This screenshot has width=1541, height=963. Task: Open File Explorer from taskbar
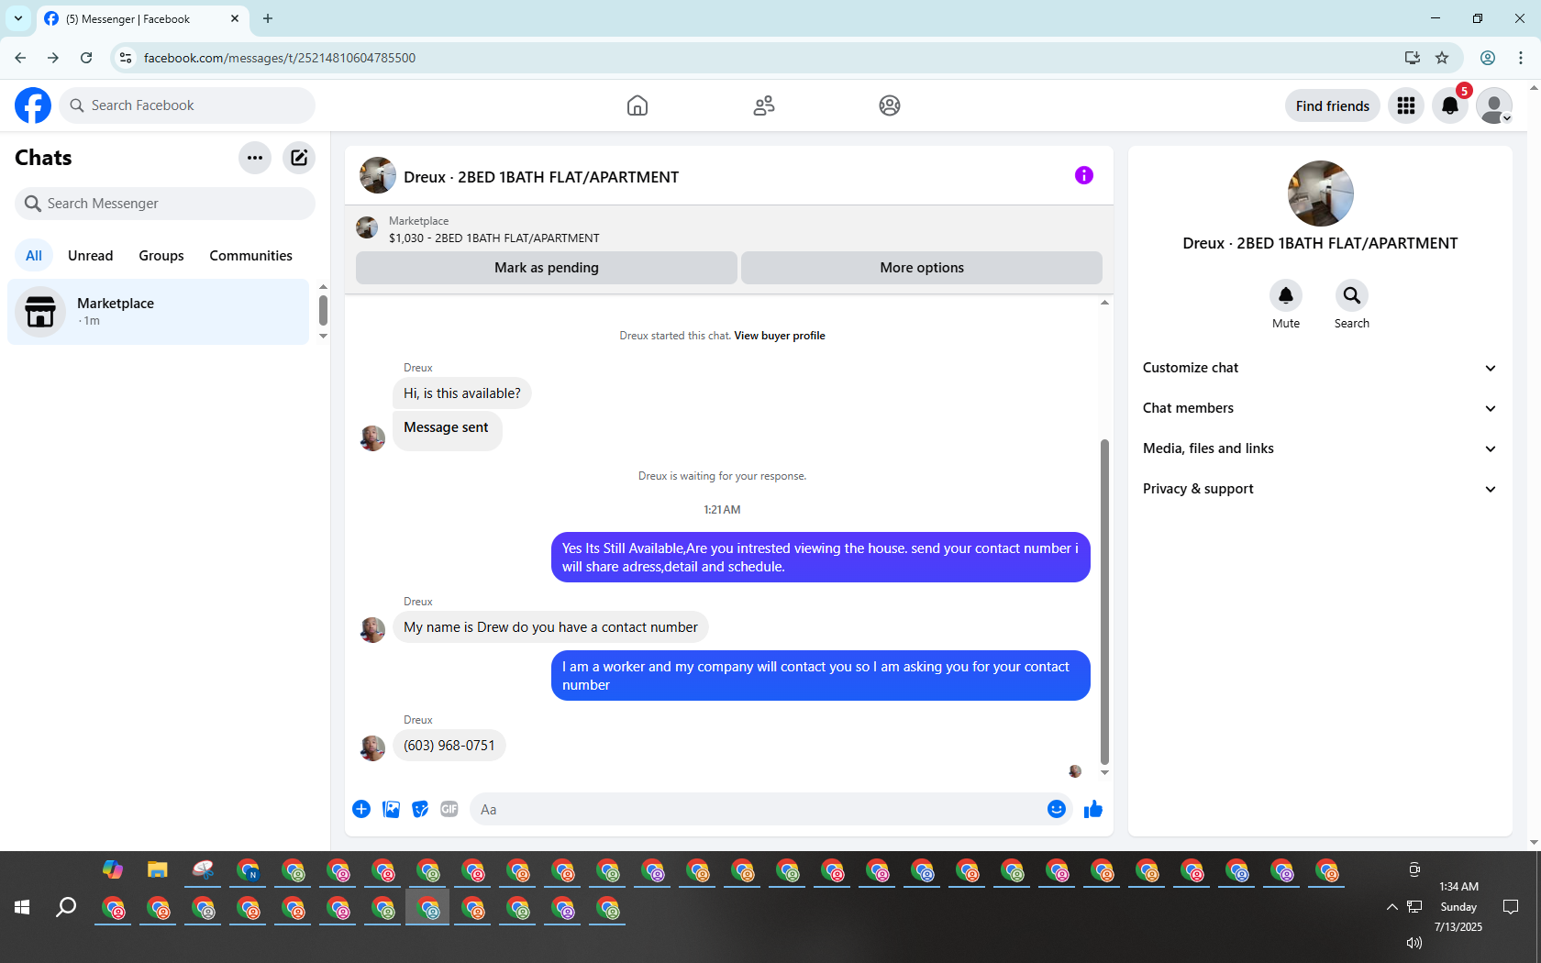(158, 869)
